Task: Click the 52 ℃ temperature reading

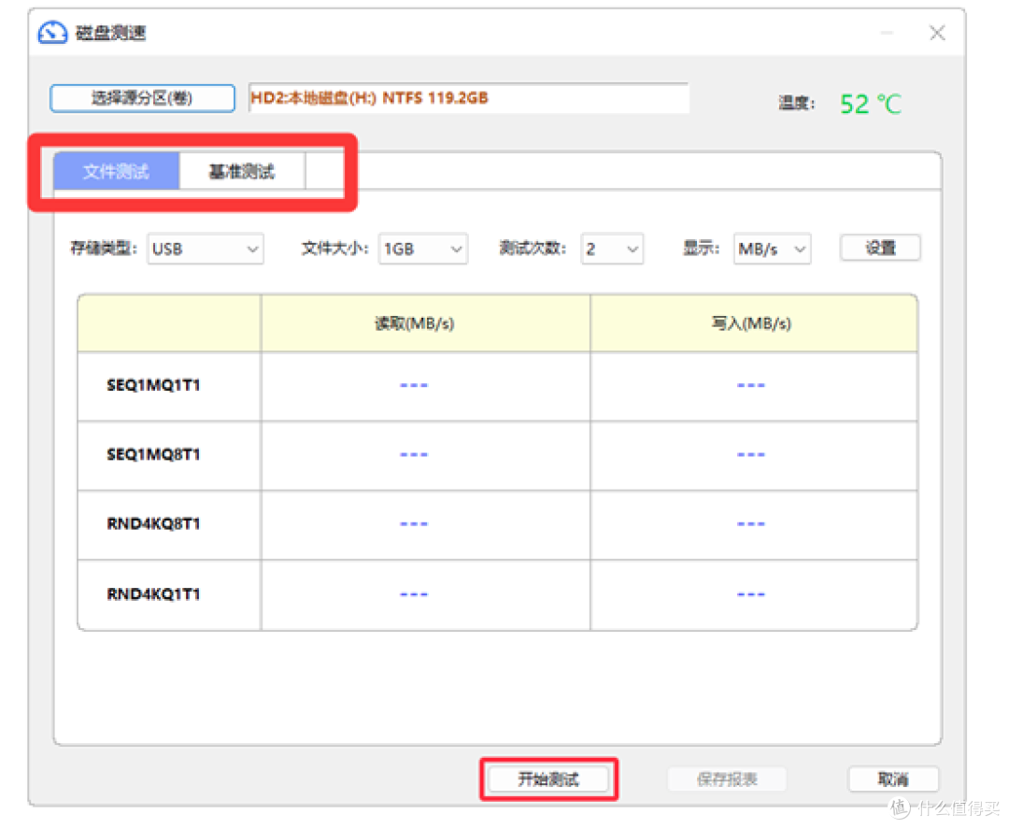Action: point(871,104)
